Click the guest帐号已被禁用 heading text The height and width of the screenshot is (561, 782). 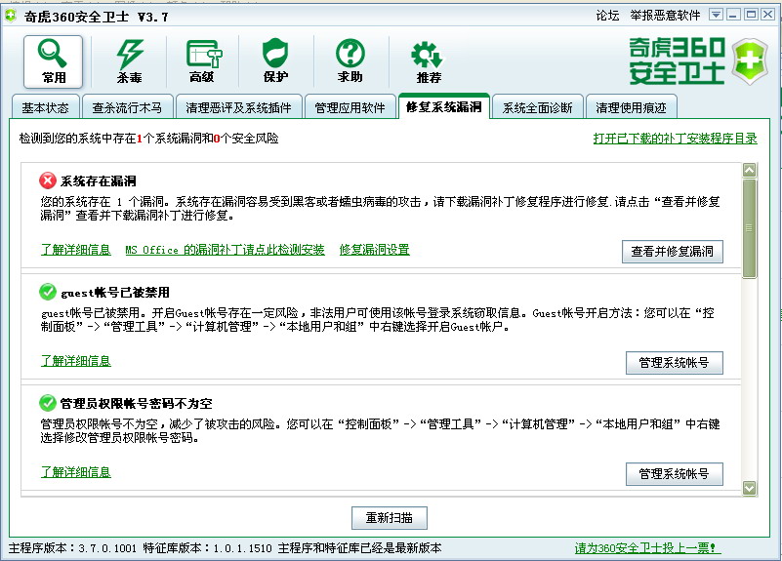[x=115, y=293]
